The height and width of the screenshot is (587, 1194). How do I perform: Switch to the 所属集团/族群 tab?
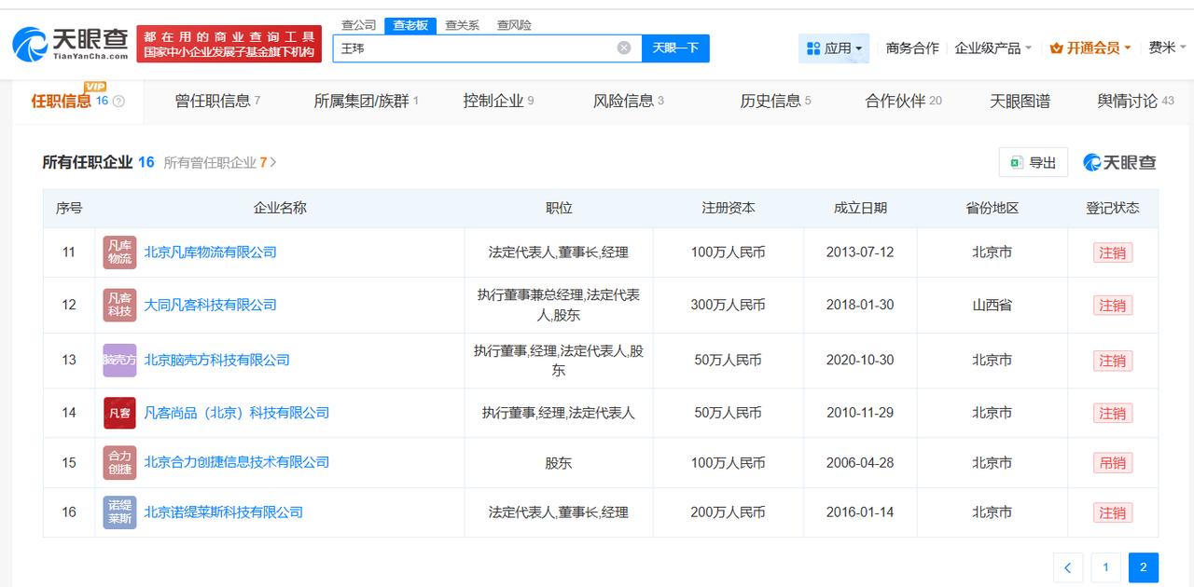pyautogui.click(x=366, y=101)
